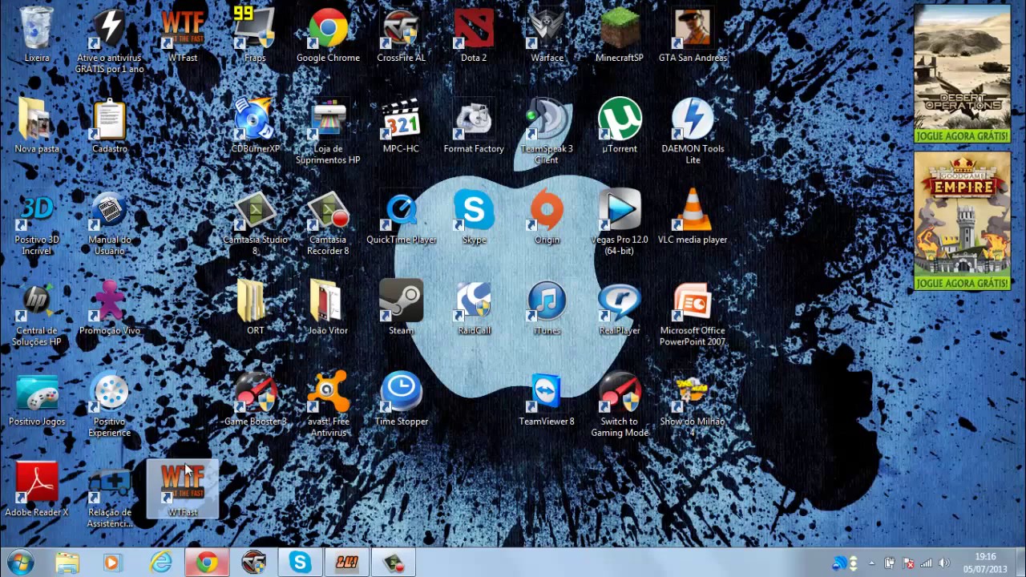Open Vegas Pro 12.0 (64-bit)
The image size is (1026, 577).
click(620, 222)
